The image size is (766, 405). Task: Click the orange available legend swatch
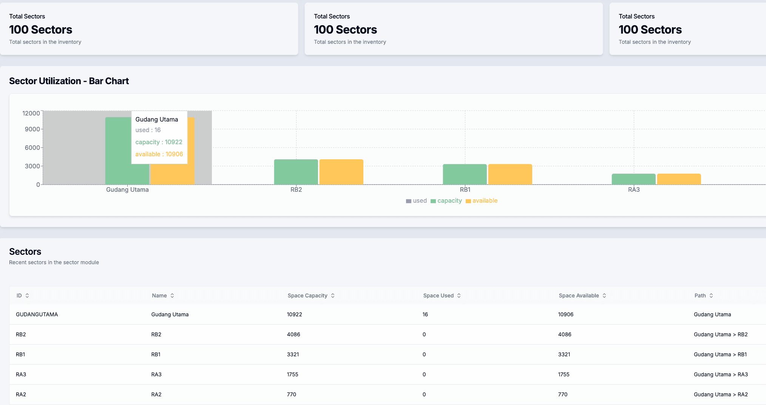(x=468, y=200)
